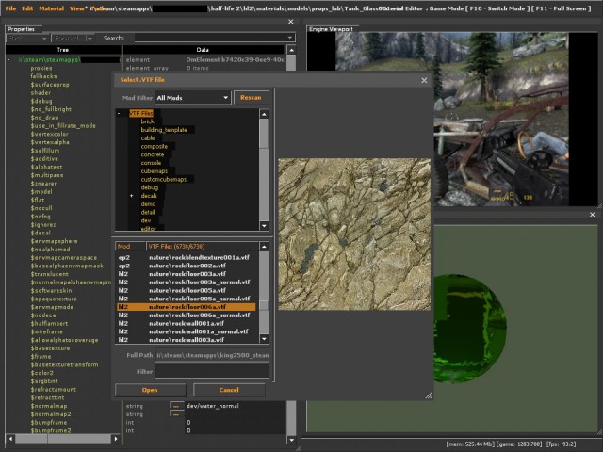Select $basetexture in Properties tree
The image size is (603, 452).
50,348
